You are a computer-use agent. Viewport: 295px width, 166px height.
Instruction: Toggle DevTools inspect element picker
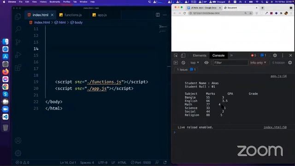176,55
